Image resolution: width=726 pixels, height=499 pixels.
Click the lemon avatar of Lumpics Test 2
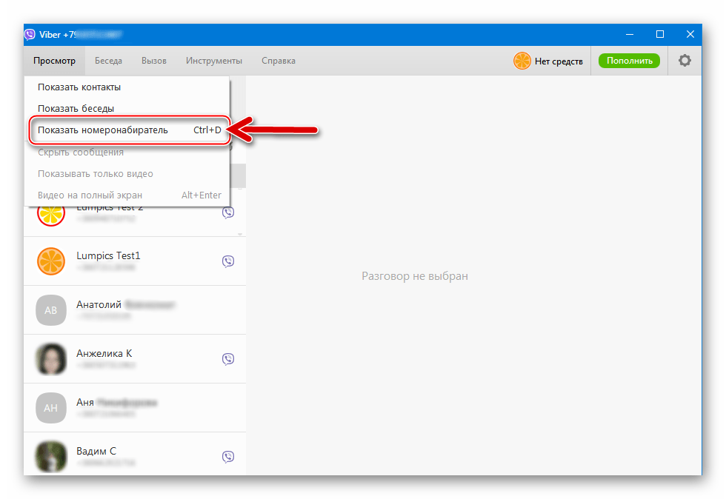tap(51, 216)
